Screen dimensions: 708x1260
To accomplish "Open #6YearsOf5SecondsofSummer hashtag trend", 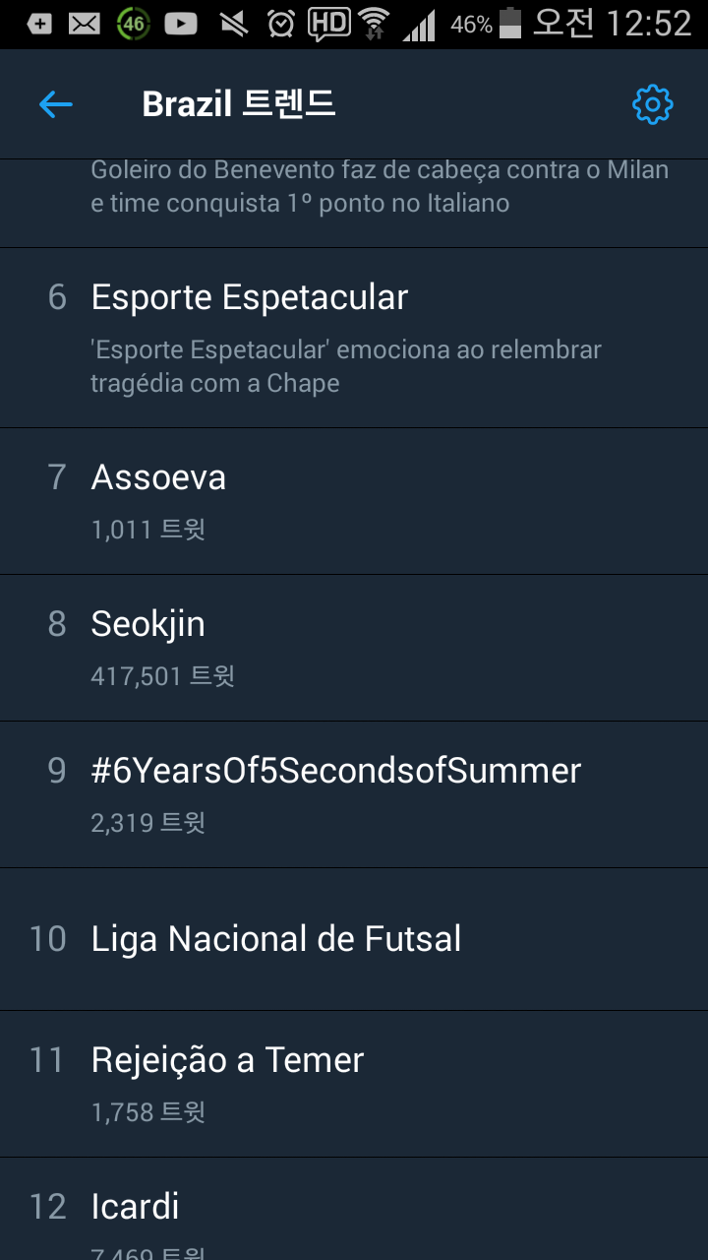I will 336,771.
